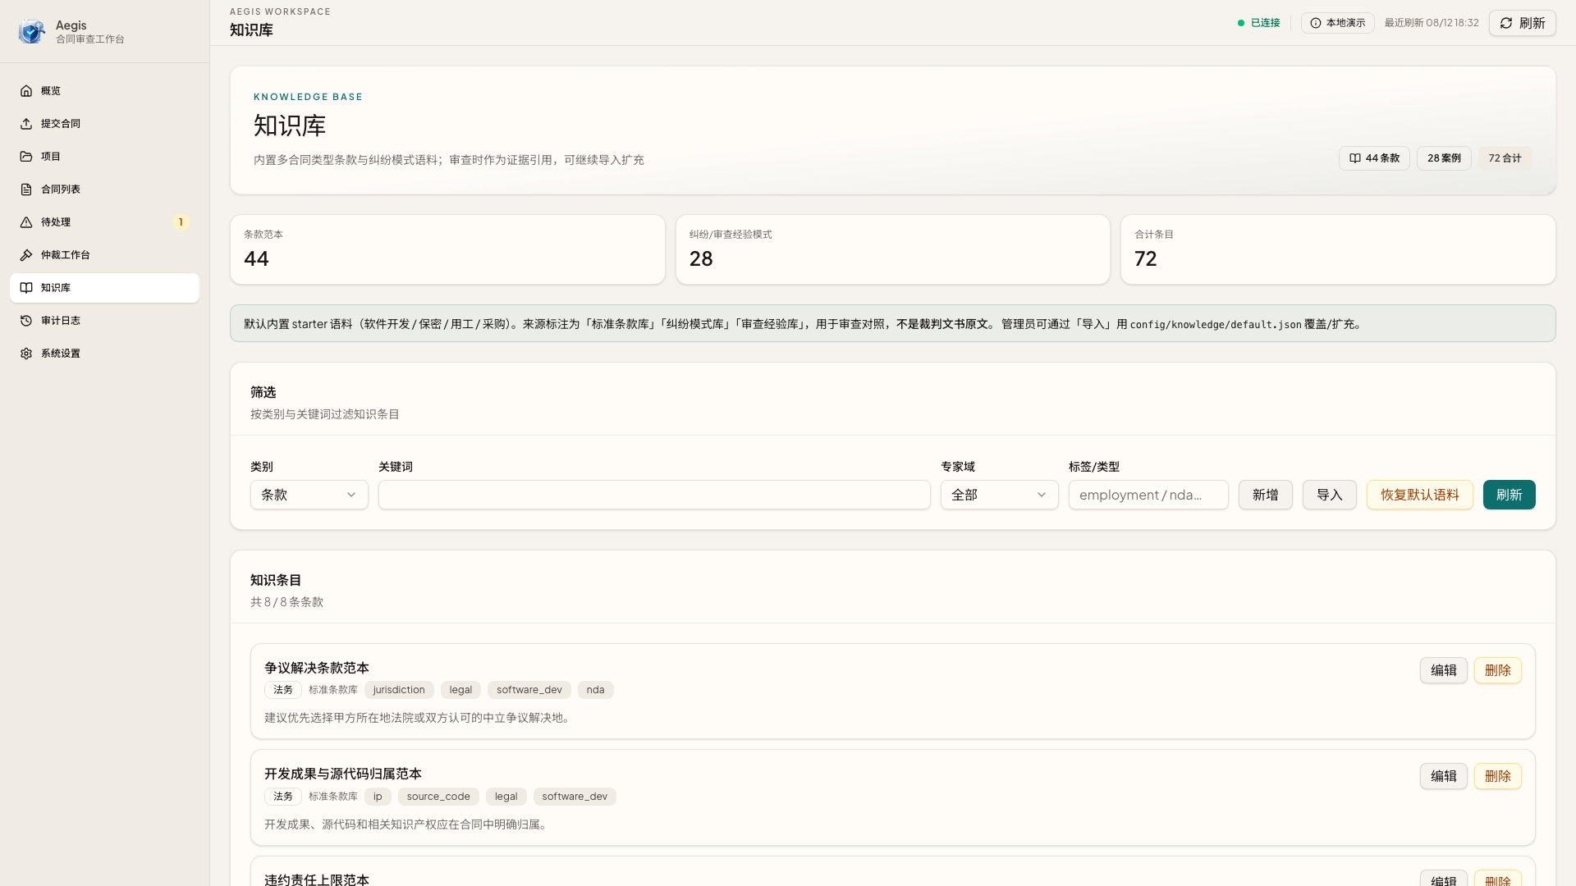Viewport: 1576px width, 886px height.
Task: Click the 开发成果与源代码归属范本 title
Action: pos(343,774)
